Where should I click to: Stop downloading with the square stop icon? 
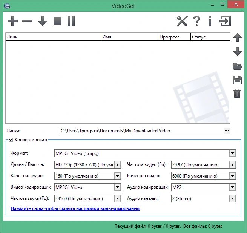pos(57,21)
